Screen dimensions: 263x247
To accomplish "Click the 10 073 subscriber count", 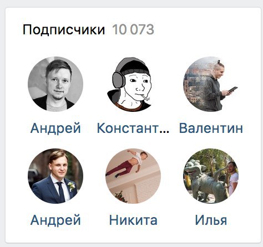I will (x=133, y=29).
